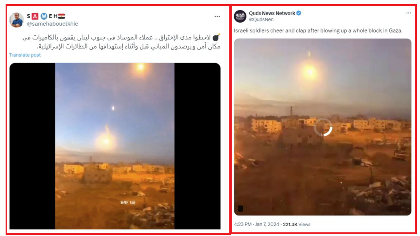Click the bomb emoji in the Arabic post

click(217, 37)
